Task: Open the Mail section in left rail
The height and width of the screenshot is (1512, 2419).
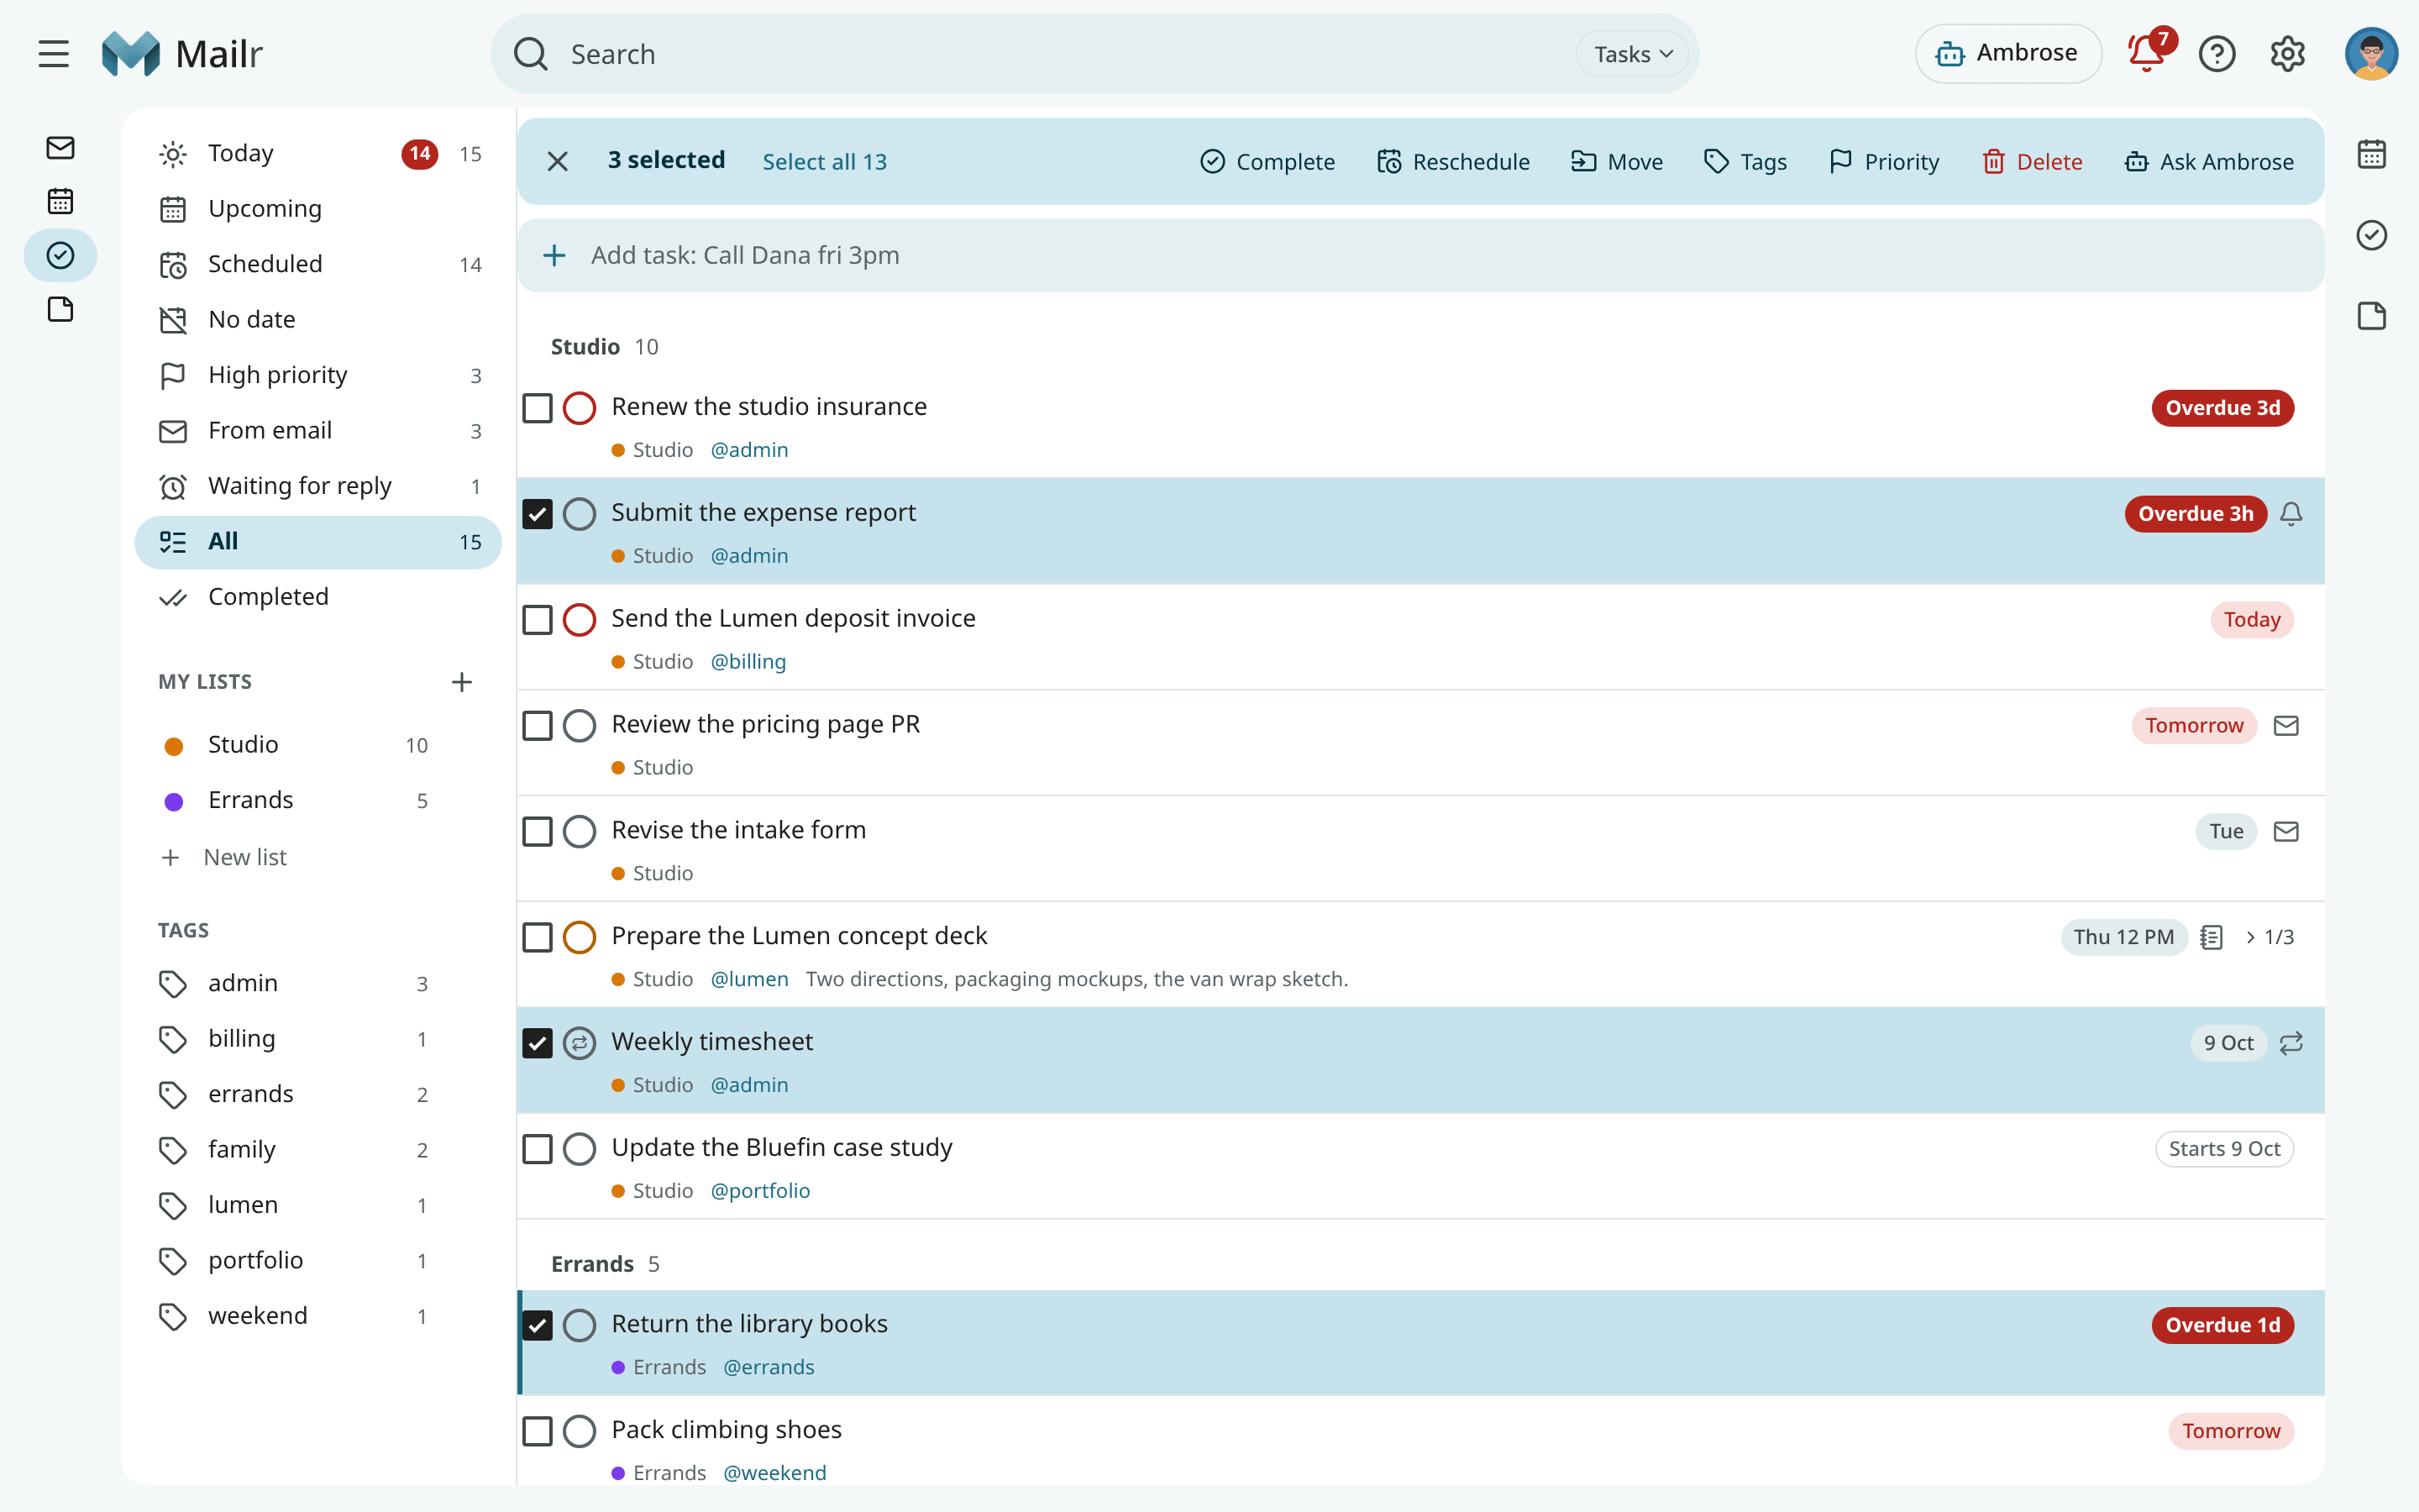Action: click(60, 148)
